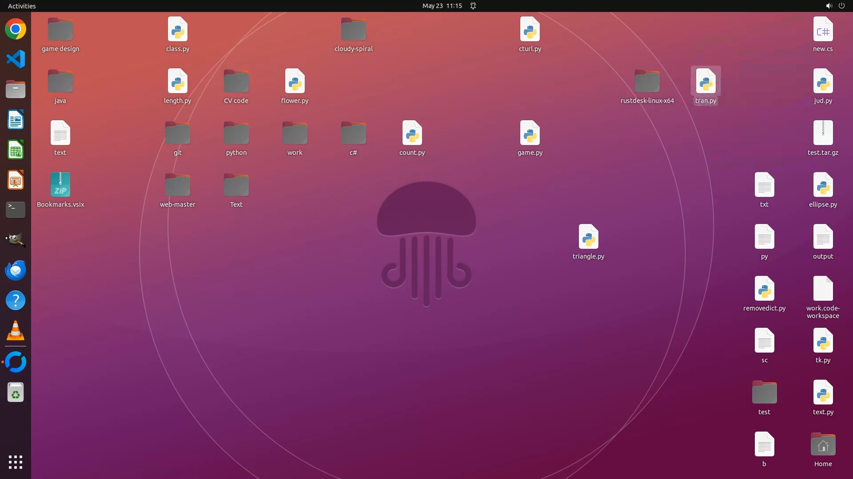Click the Activities menu in top bar
The image size is (853, 479).
pyautogui.click(x=22, y=6)
